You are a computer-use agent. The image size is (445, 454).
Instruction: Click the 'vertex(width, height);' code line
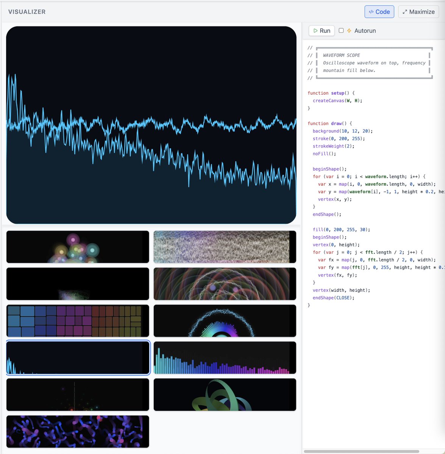[342, 290]
